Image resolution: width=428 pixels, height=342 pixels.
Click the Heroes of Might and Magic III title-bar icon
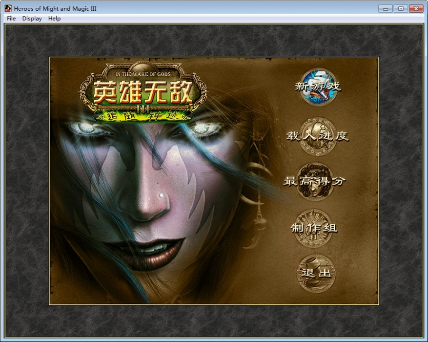click(x=8, y=8)
